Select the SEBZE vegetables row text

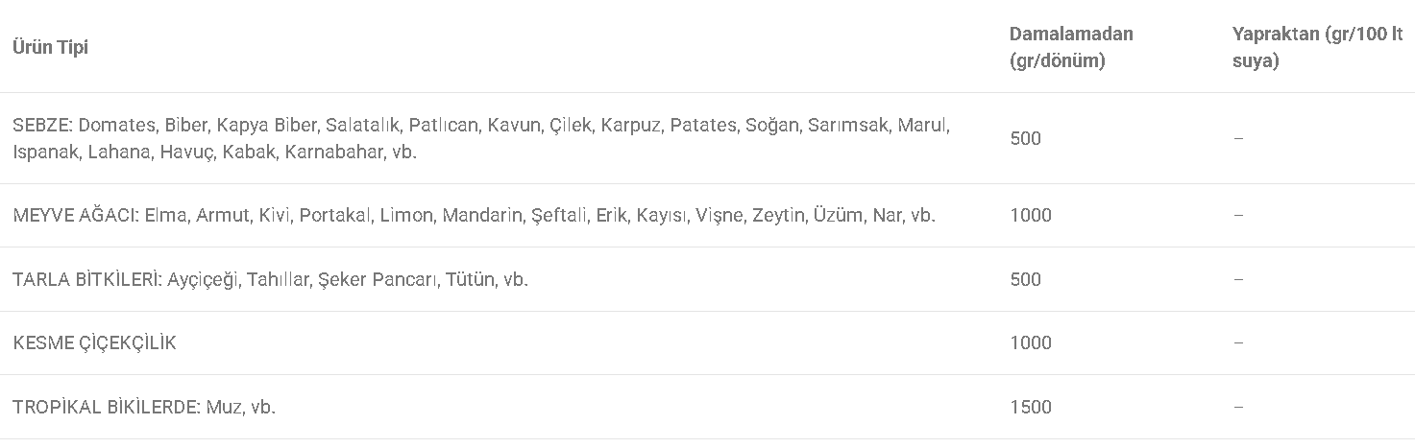coord(481,138)
